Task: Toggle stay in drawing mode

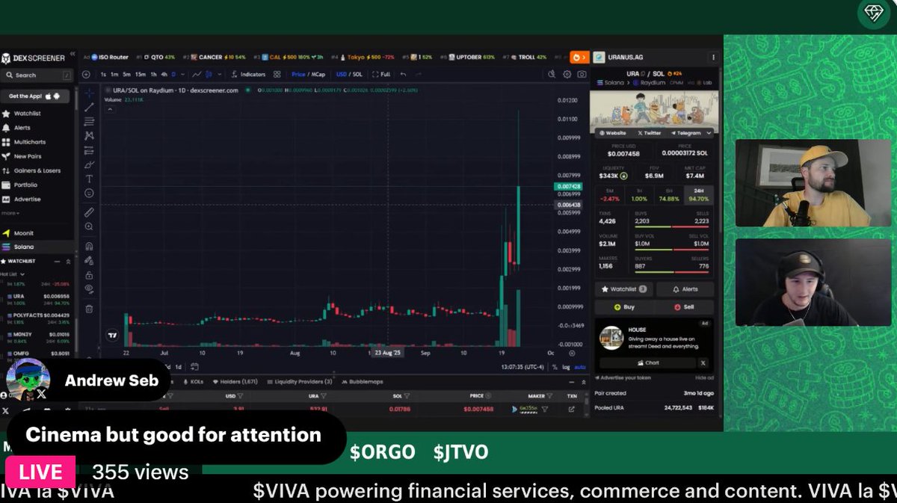Action: tap(89, 260)
